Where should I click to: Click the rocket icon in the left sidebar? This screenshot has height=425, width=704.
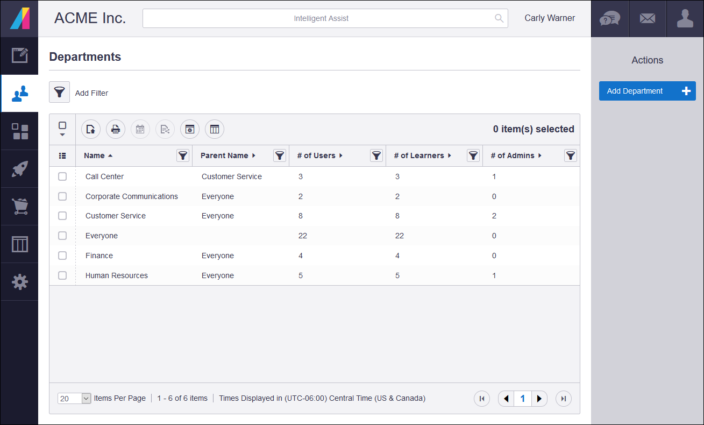pyautogui.click(x=20, y=169)
